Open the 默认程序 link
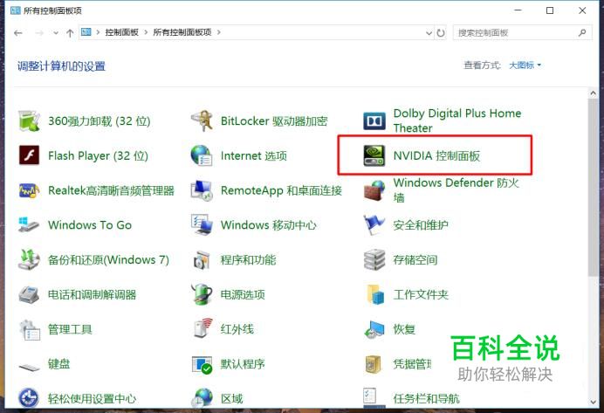Viewport: 604px width, 413px height. (243, 364)
